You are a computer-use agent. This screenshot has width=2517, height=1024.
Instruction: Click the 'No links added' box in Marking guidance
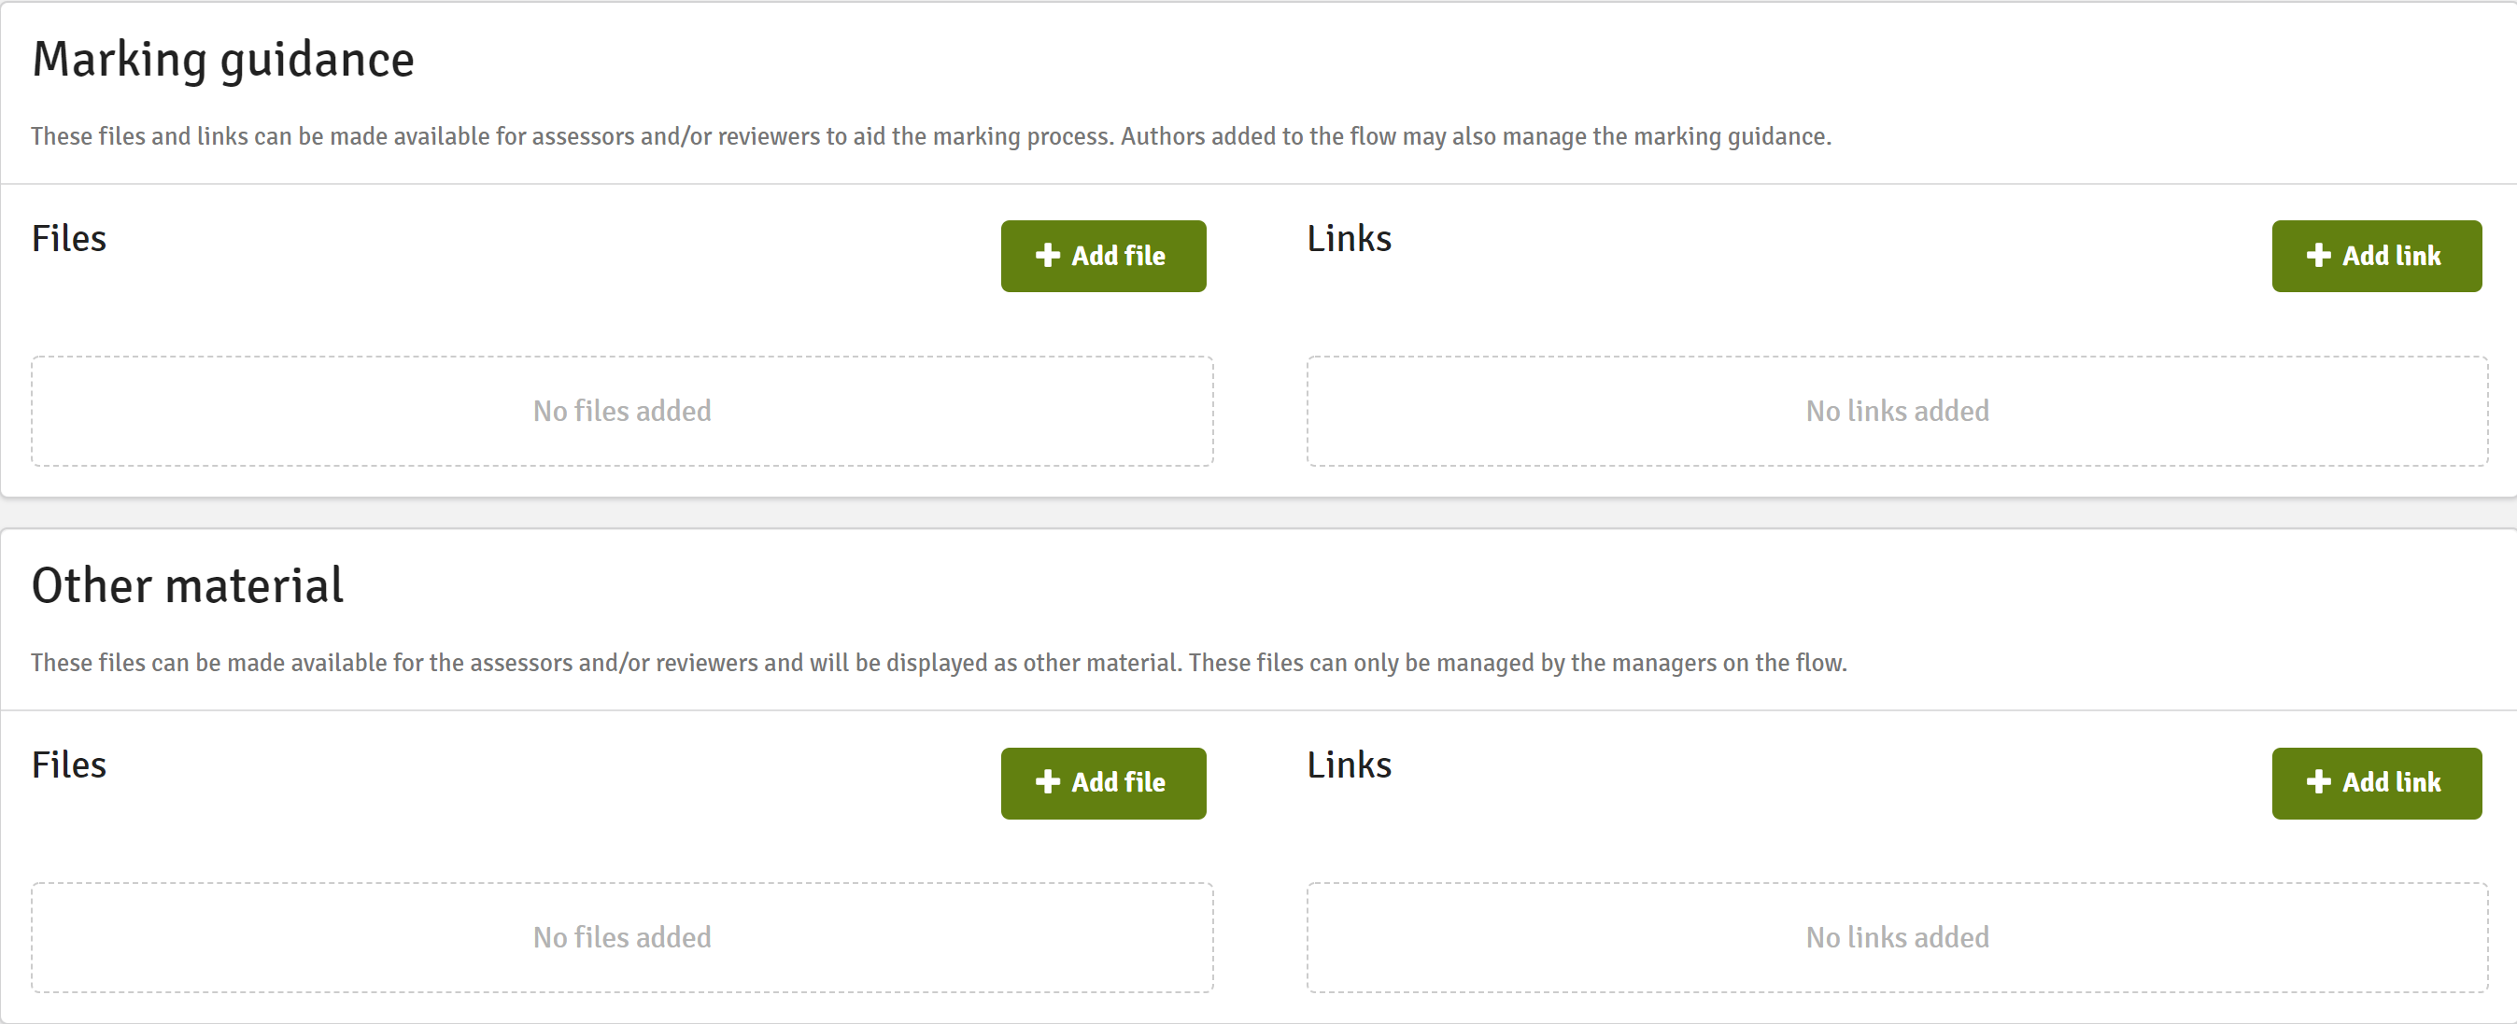pos(1898,411)
